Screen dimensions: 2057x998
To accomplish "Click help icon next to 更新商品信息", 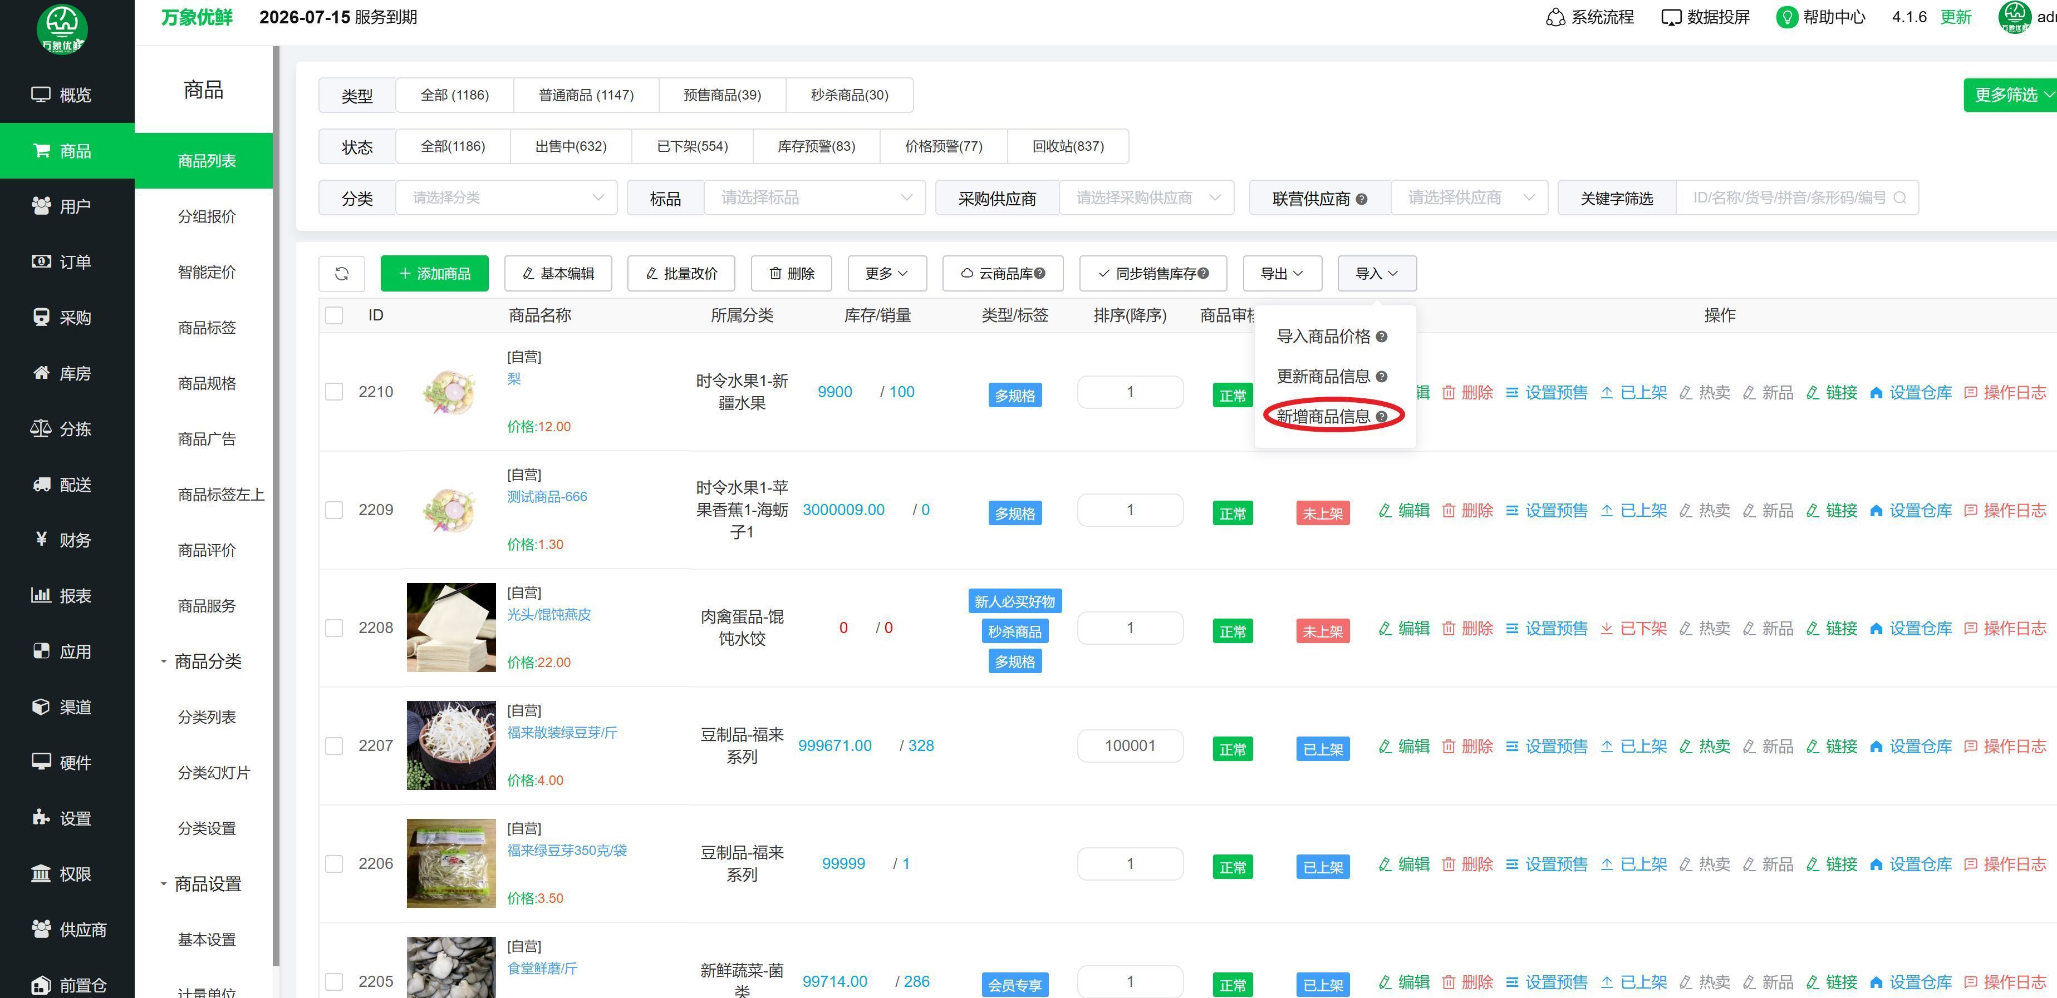I will pyautogui.click(x=1382, y=377).
